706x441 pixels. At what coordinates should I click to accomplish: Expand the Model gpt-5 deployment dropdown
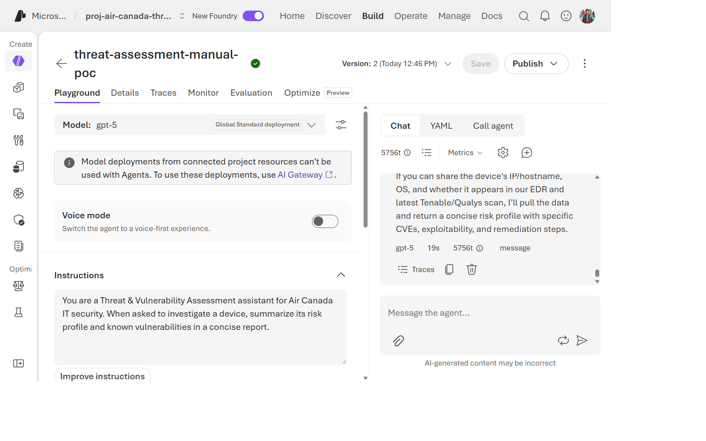(x=190, y=125)
